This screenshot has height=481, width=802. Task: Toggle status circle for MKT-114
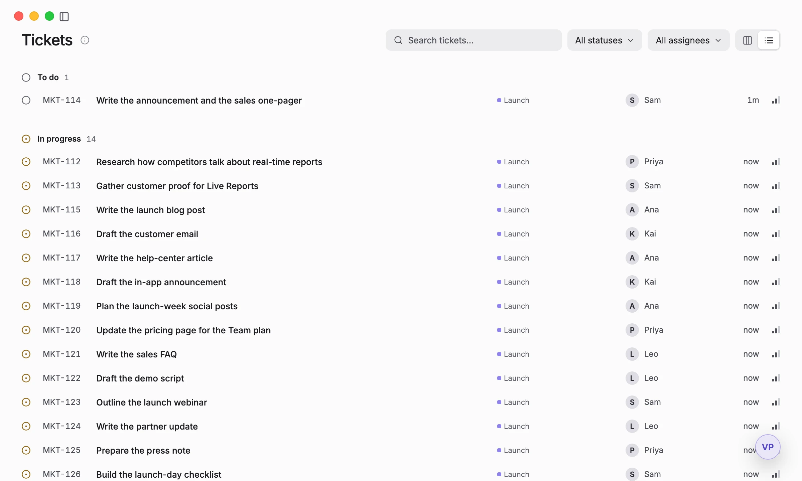pyautogui.click(x=26, y=100)
